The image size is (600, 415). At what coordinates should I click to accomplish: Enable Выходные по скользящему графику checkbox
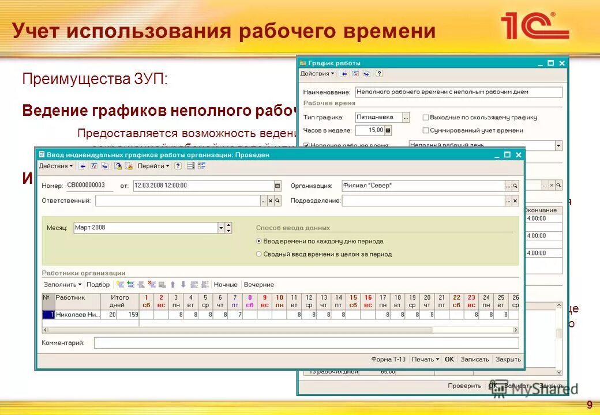425,117
